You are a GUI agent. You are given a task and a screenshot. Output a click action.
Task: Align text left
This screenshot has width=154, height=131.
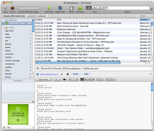click(82, 80)
